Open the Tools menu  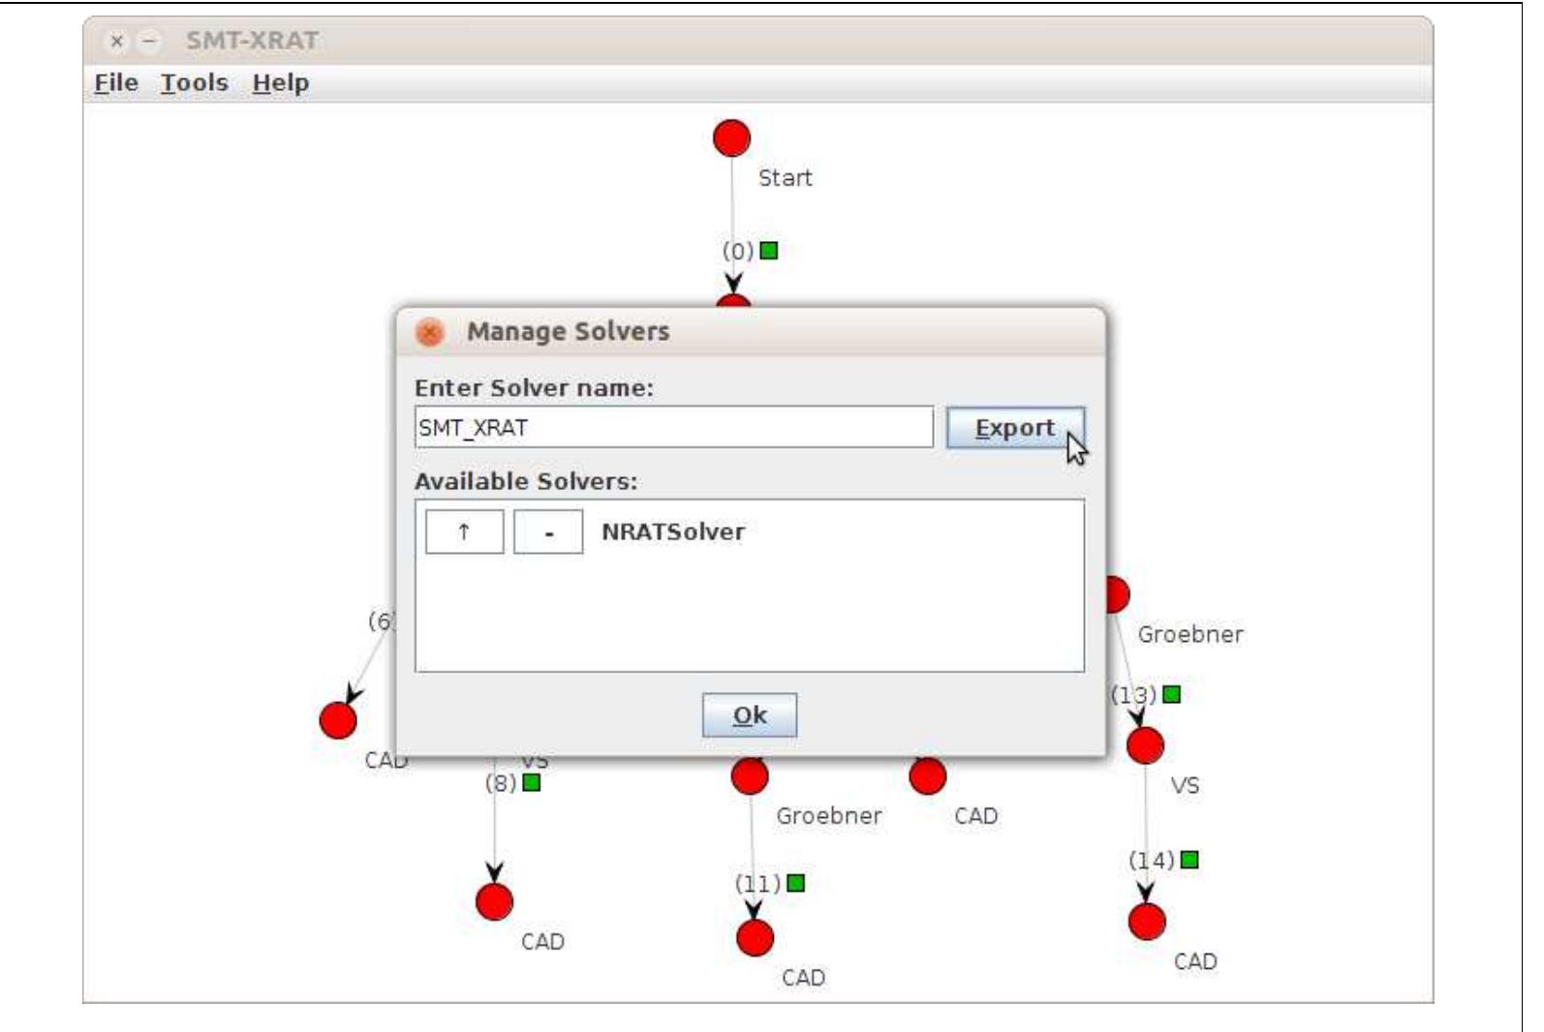pos(194,83)
